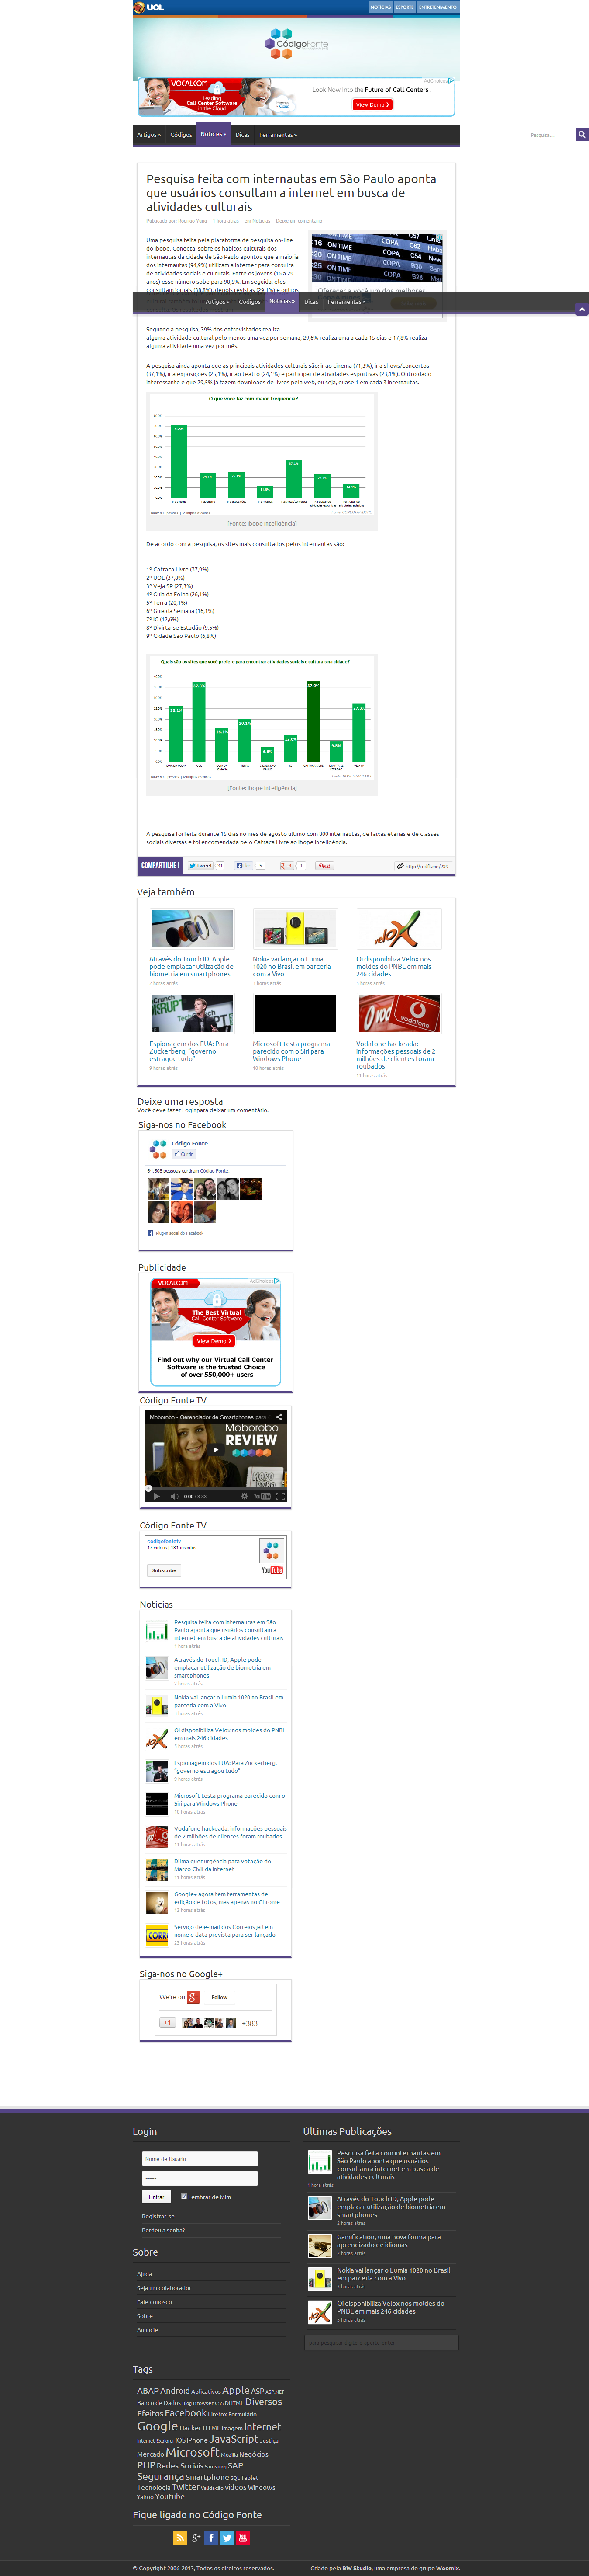
Task: Open the Dilma quer urgência news item
Action: pos(223,1865)
